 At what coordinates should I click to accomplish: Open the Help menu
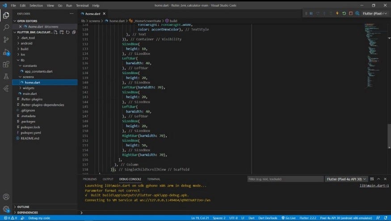click(x=96, y=5)
